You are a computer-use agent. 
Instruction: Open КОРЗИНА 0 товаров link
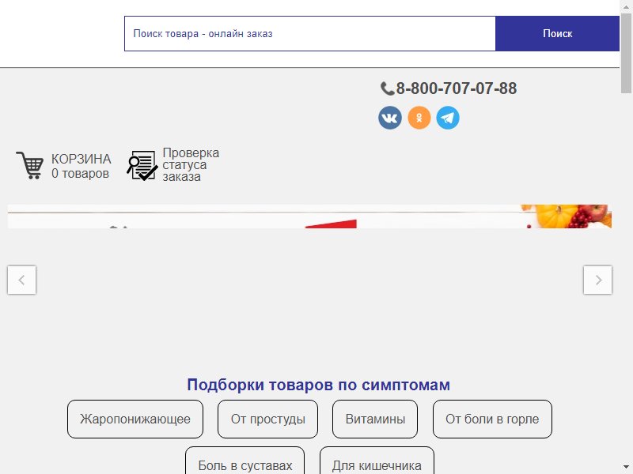click(x=81, y=166)
